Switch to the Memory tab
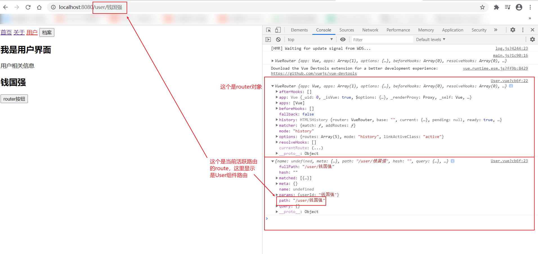The image size is (538, 254). tap(426, 30)
